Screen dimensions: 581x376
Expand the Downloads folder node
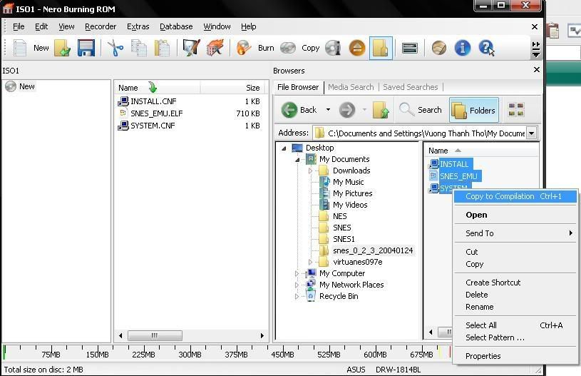pos(311,171)
